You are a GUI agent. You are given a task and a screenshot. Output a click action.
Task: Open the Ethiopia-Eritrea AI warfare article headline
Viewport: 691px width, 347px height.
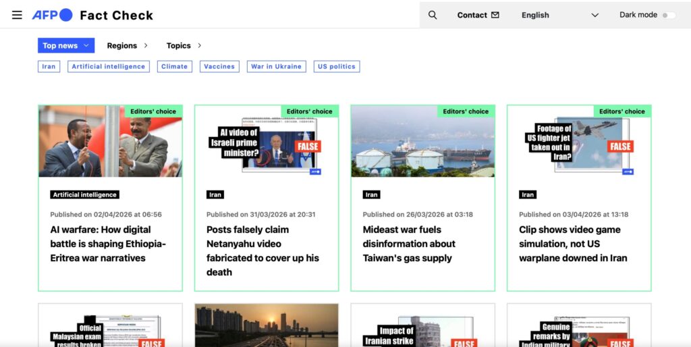point(108,244)
